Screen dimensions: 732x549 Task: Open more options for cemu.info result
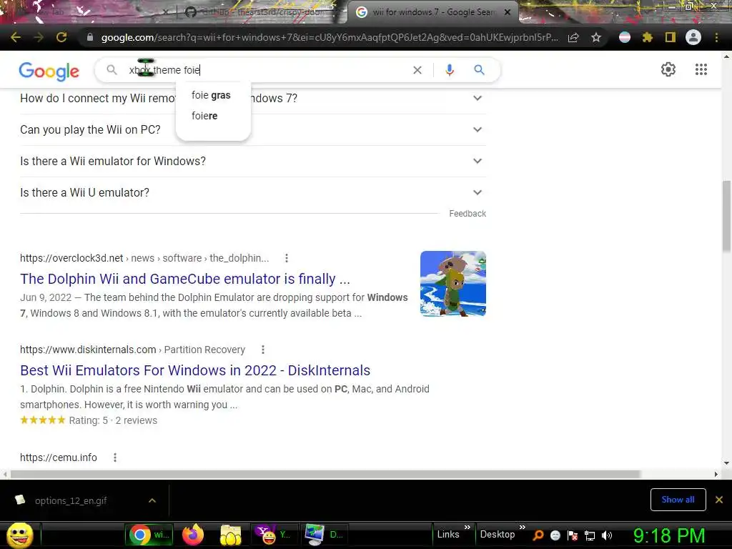pyautogui.click(x=115, y=457)
